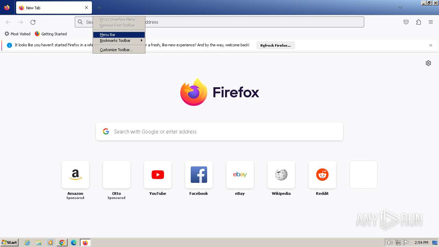Open Microsoft Edge from the taskbar
This screenshot has width=439, height=247.
click(x=74, y=243)
